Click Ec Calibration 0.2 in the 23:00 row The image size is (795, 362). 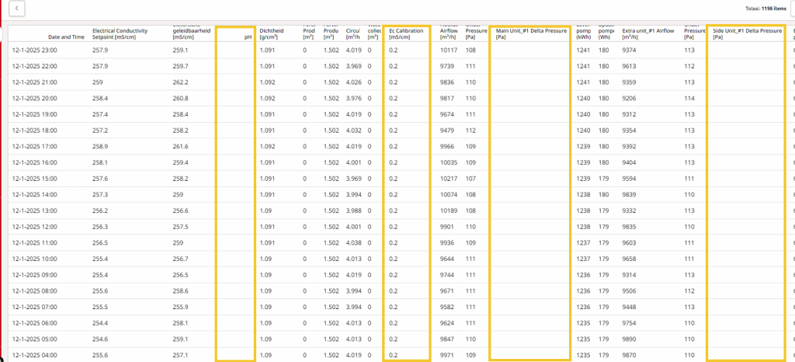pos(393,50)
